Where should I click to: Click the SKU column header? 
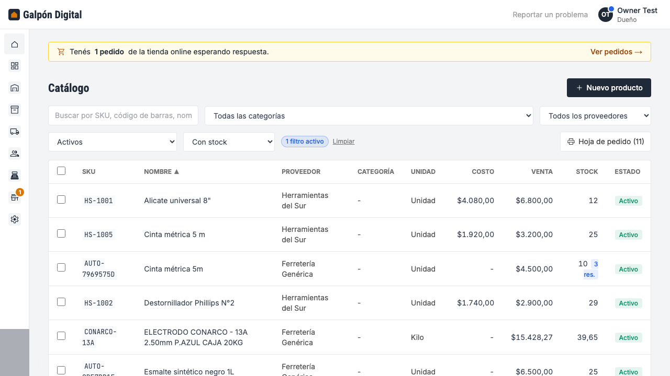89,172
